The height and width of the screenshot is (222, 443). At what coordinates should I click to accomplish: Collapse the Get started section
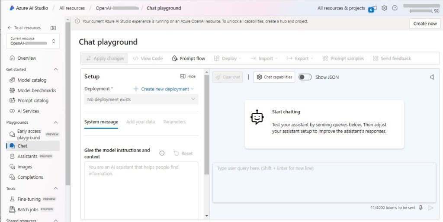[x=56, y=70]
